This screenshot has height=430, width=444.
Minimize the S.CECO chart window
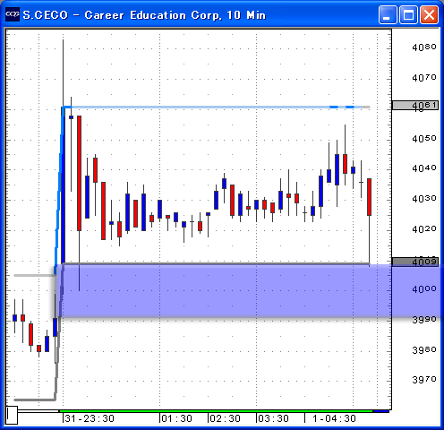point(388,14)
